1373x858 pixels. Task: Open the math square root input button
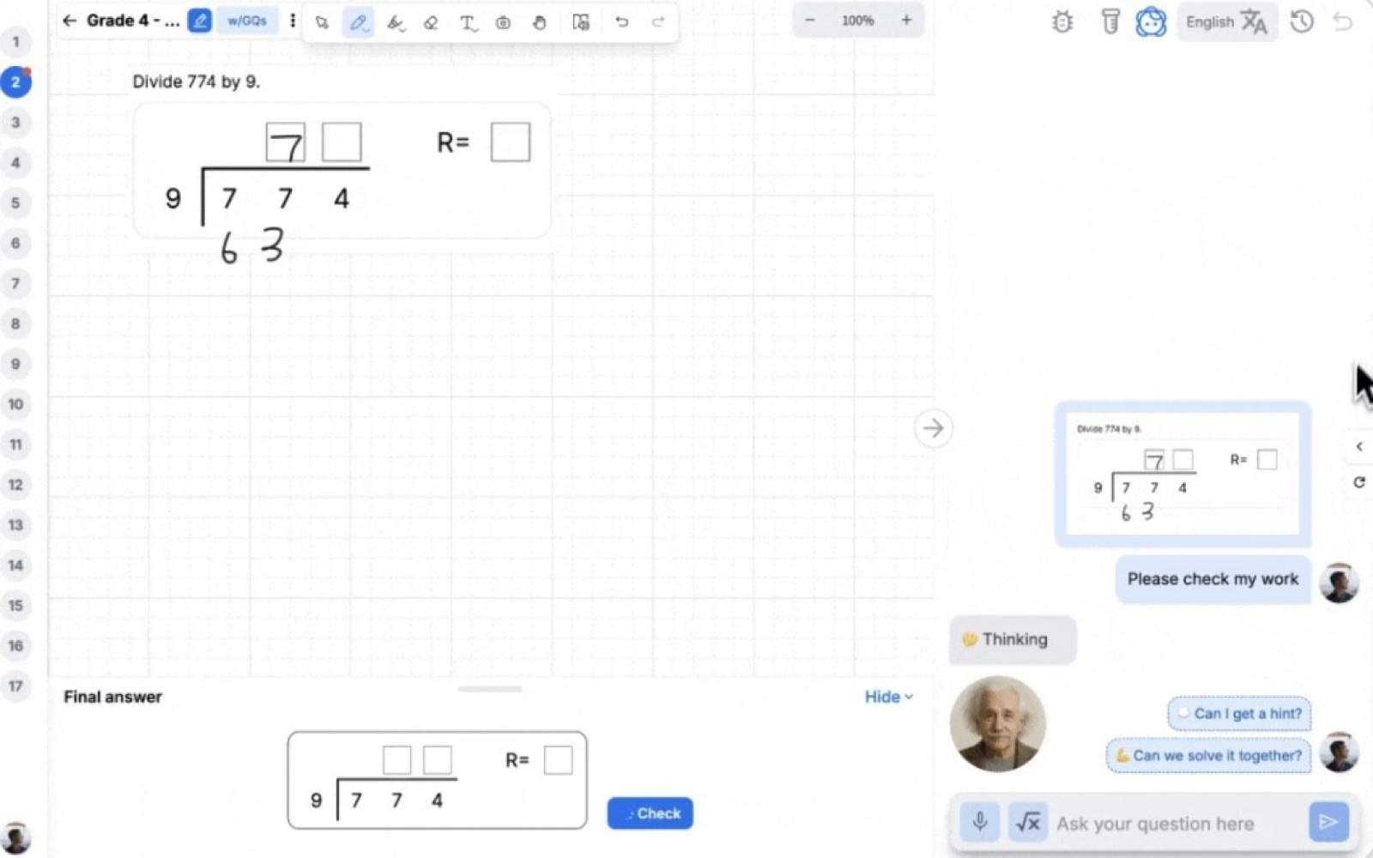click(1027, 823)
